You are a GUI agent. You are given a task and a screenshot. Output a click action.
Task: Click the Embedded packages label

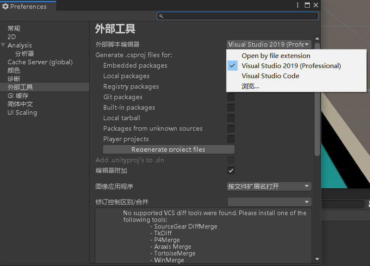point(135,65)
